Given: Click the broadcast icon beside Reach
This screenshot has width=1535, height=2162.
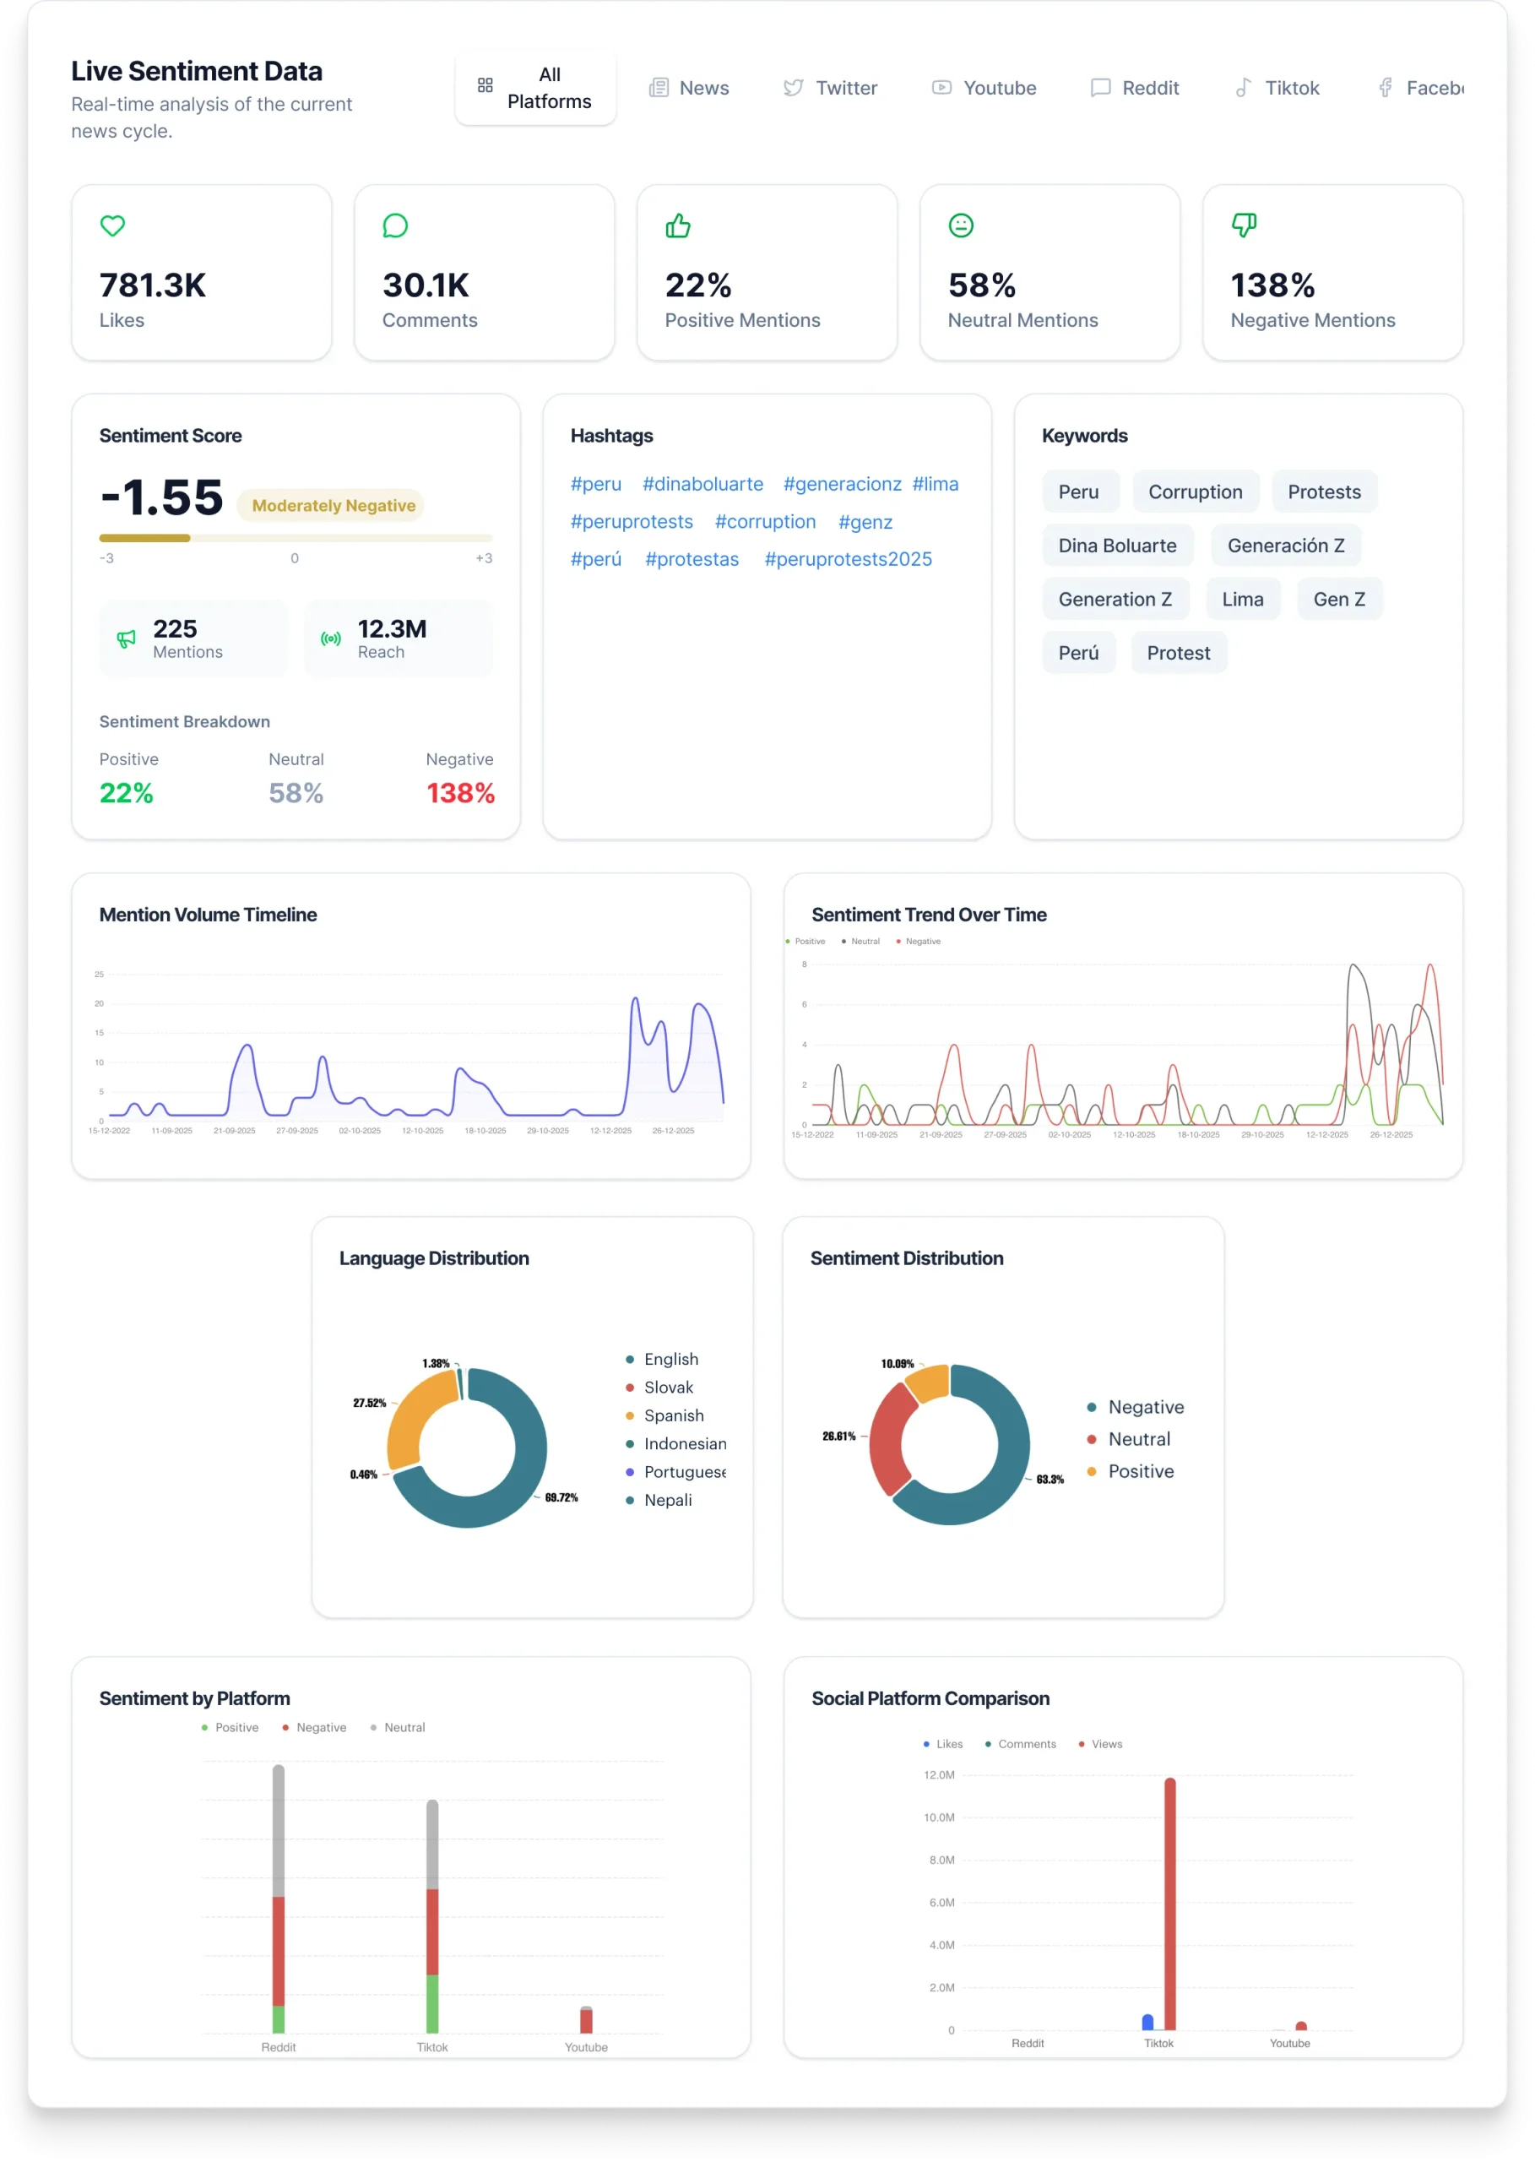Looking at the screenshot, I should (x=330, y=639).
